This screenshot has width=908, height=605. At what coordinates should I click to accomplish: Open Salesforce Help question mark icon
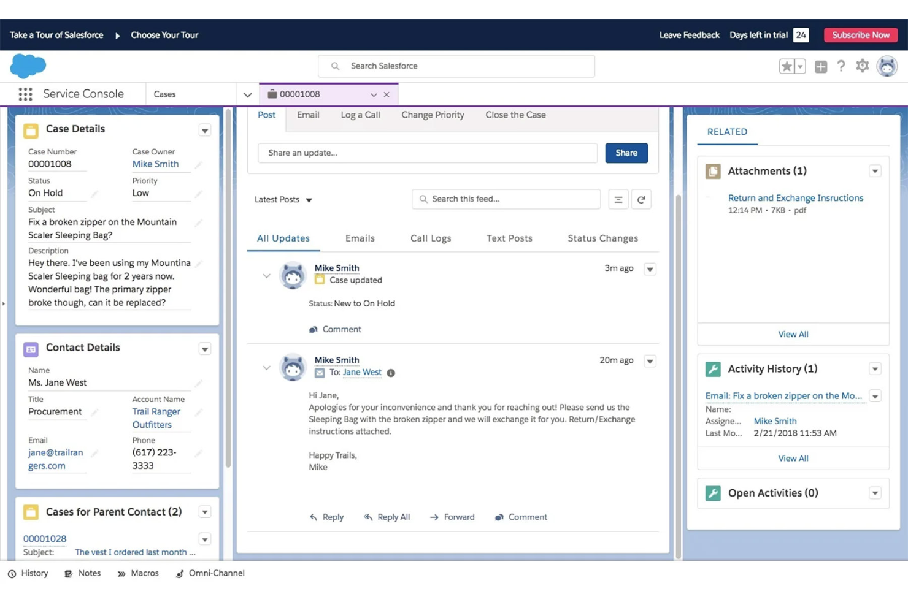pos(841,66)
